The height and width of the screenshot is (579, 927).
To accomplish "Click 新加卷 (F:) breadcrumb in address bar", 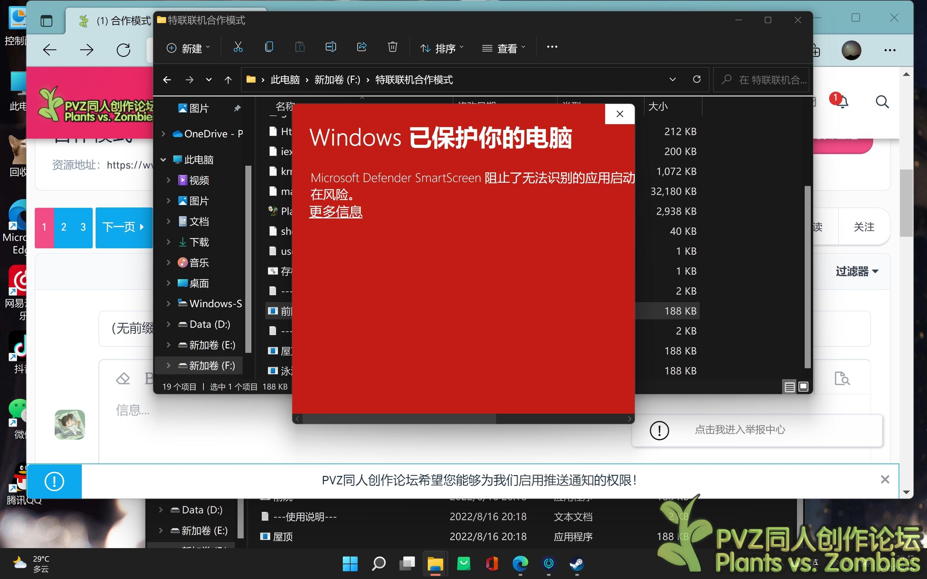I will click(x=337, y=80).
